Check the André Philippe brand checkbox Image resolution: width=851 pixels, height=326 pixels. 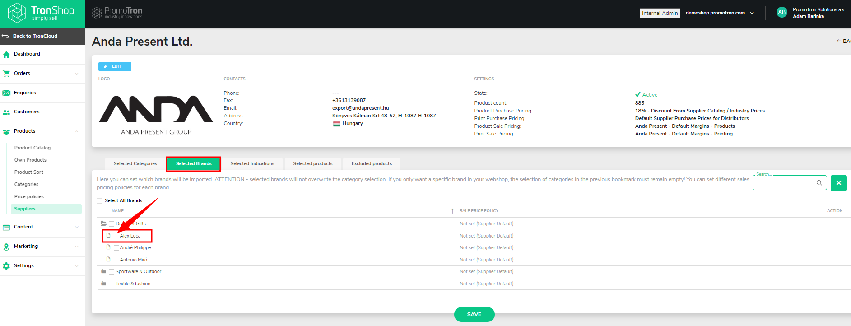pos(116,248)
